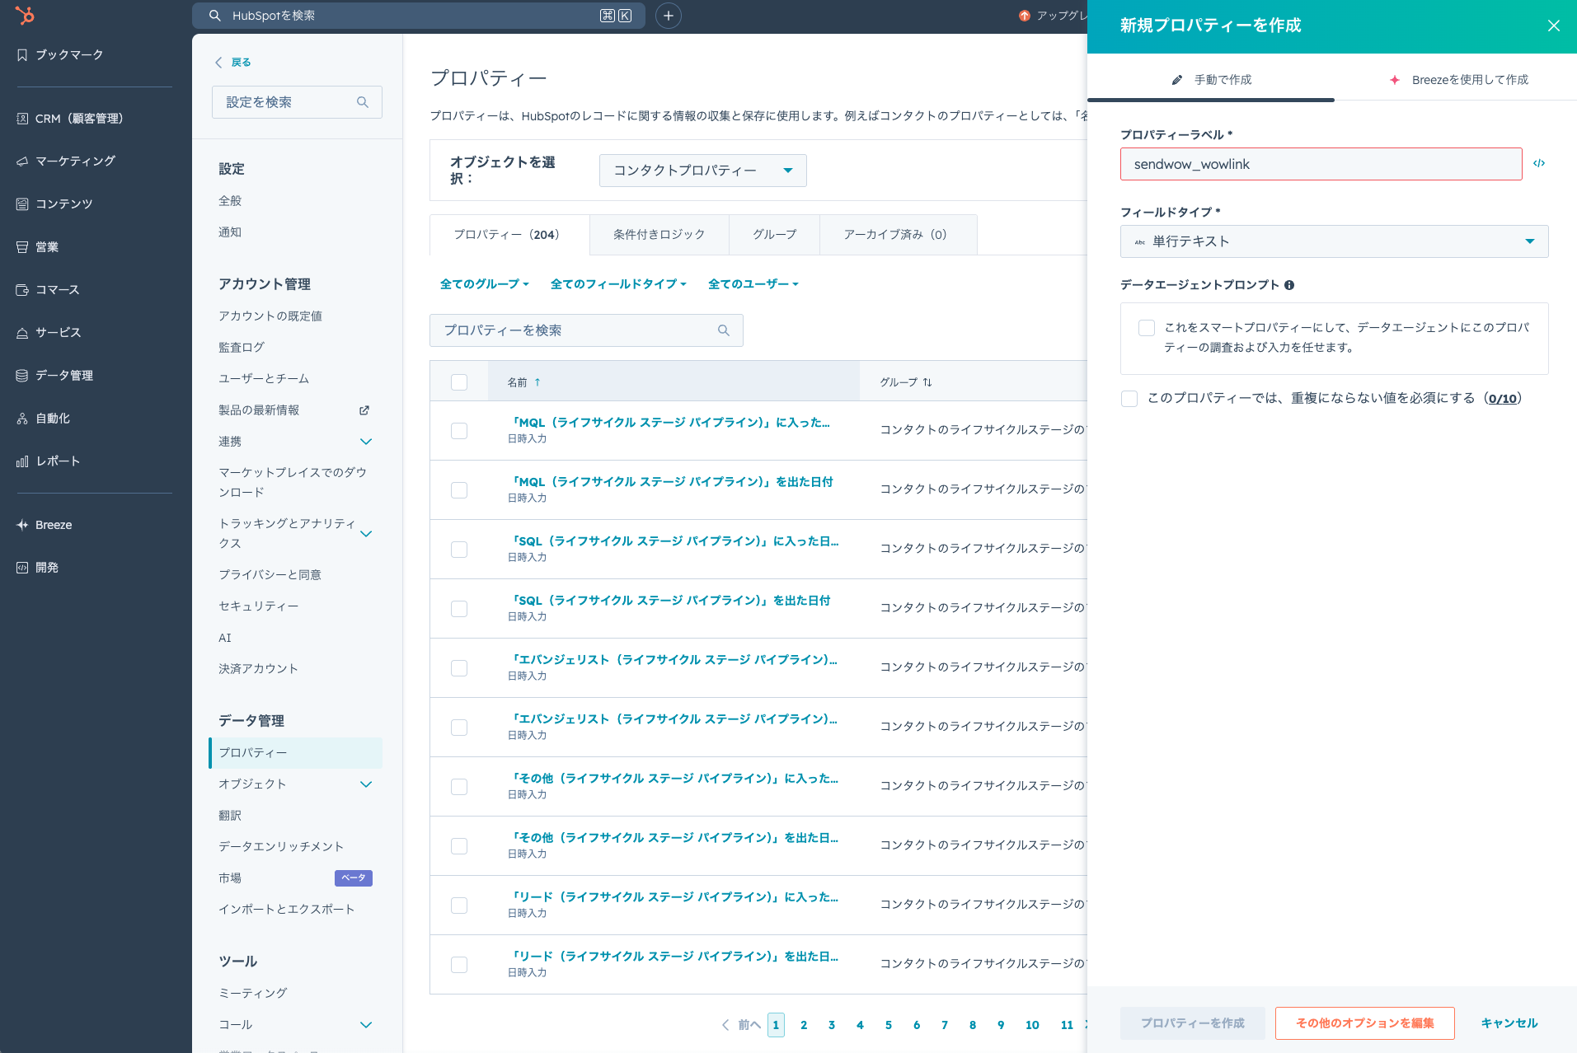Switch to プロパティー（204）tab

(509, 235)
